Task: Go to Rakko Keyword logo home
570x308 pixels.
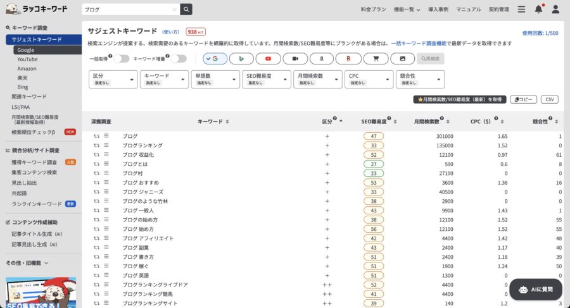Action: [37, 9]
